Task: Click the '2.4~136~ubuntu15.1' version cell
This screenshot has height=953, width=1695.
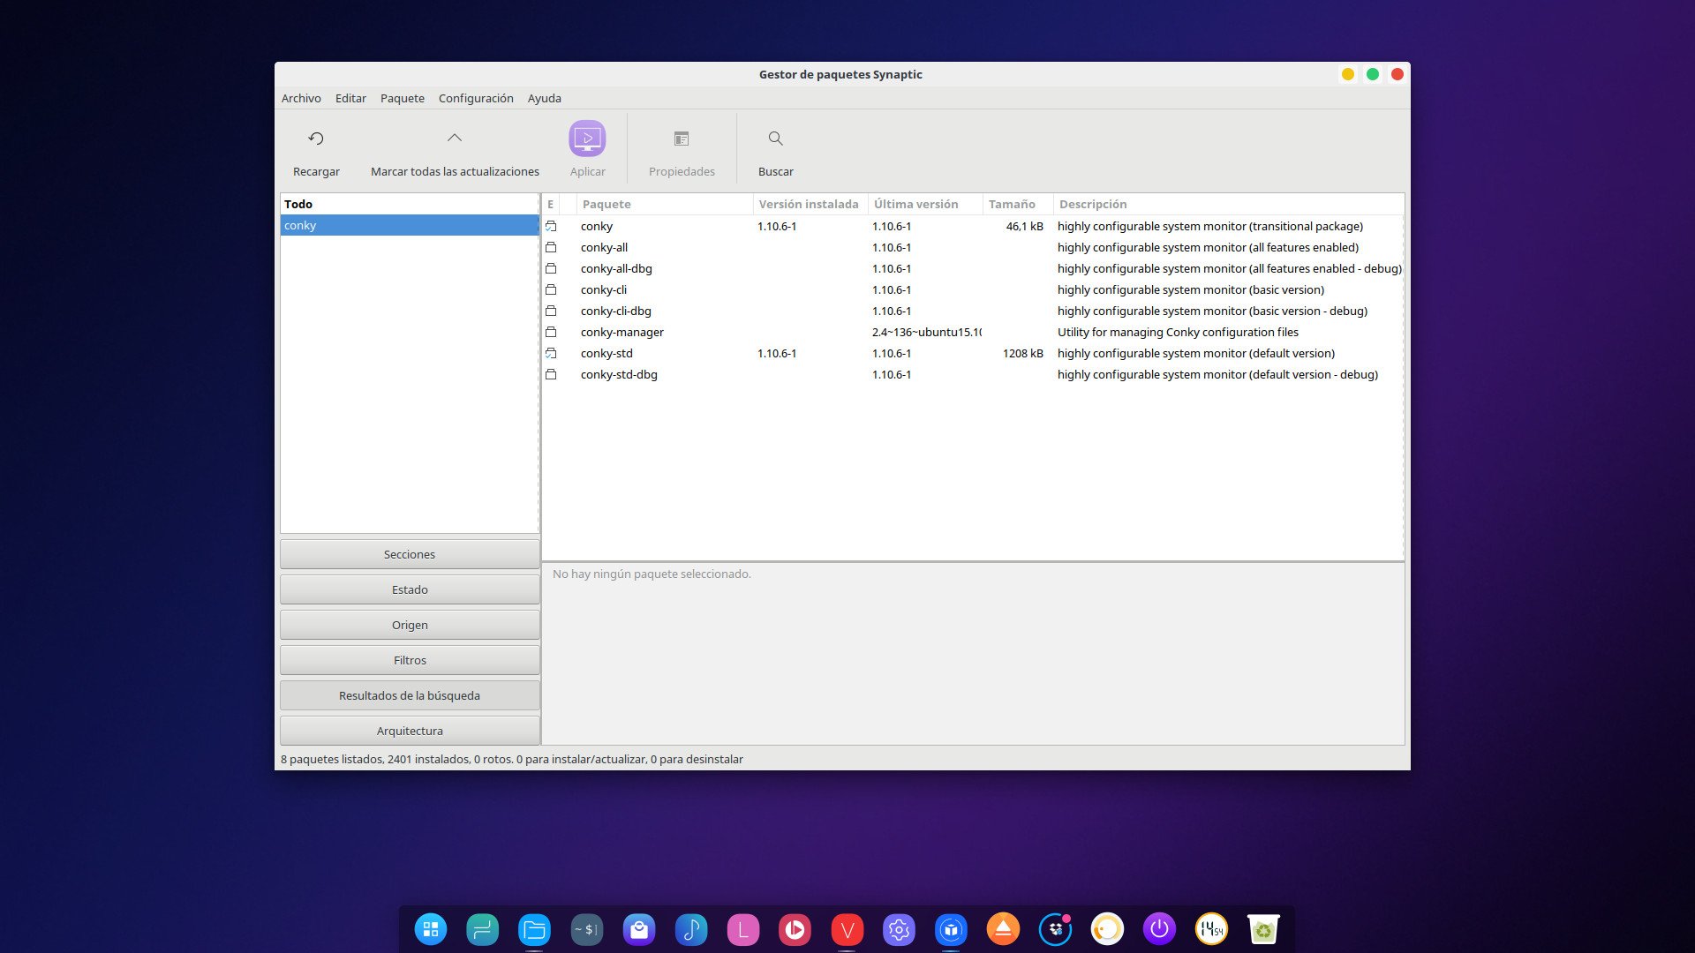Action: pos(926,333)
